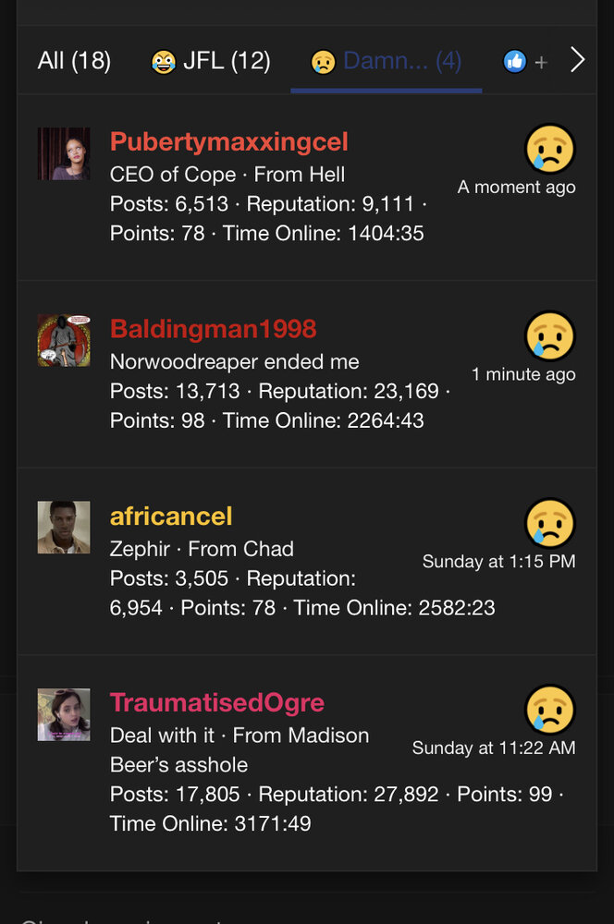Click Pubertymaxxingcel's avatar thumbnail
614x924 pixels.
(64, 154)
